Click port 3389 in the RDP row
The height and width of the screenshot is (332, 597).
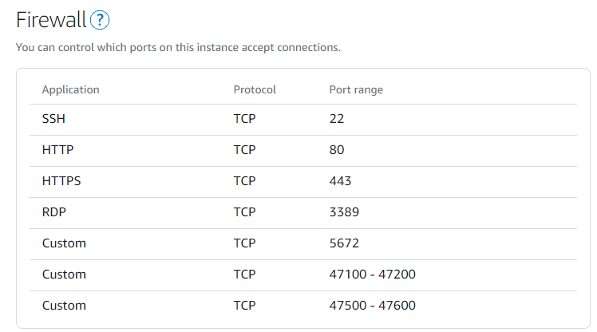(x=344, y=211)
